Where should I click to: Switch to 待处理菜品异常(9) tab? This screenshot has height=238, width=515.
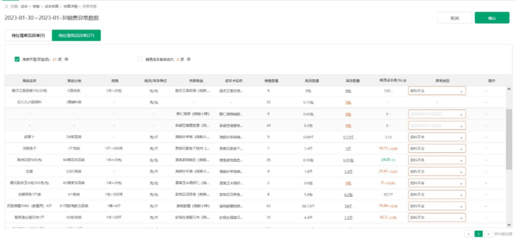[x=28, y=36]
